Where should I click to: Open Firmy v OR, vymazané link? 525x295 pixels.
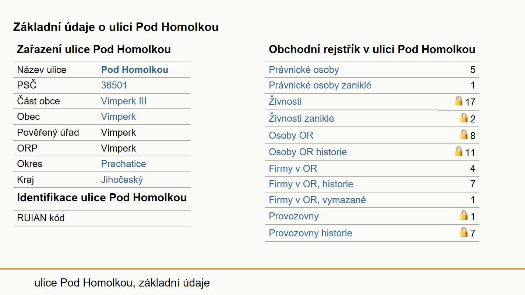pyautogui.click(x=317, y=200)
